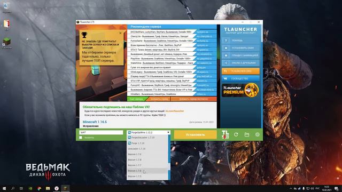The height and width of the screenshot is (192, 342).
Task: Open the game folder icon
Action: [247, 135]
